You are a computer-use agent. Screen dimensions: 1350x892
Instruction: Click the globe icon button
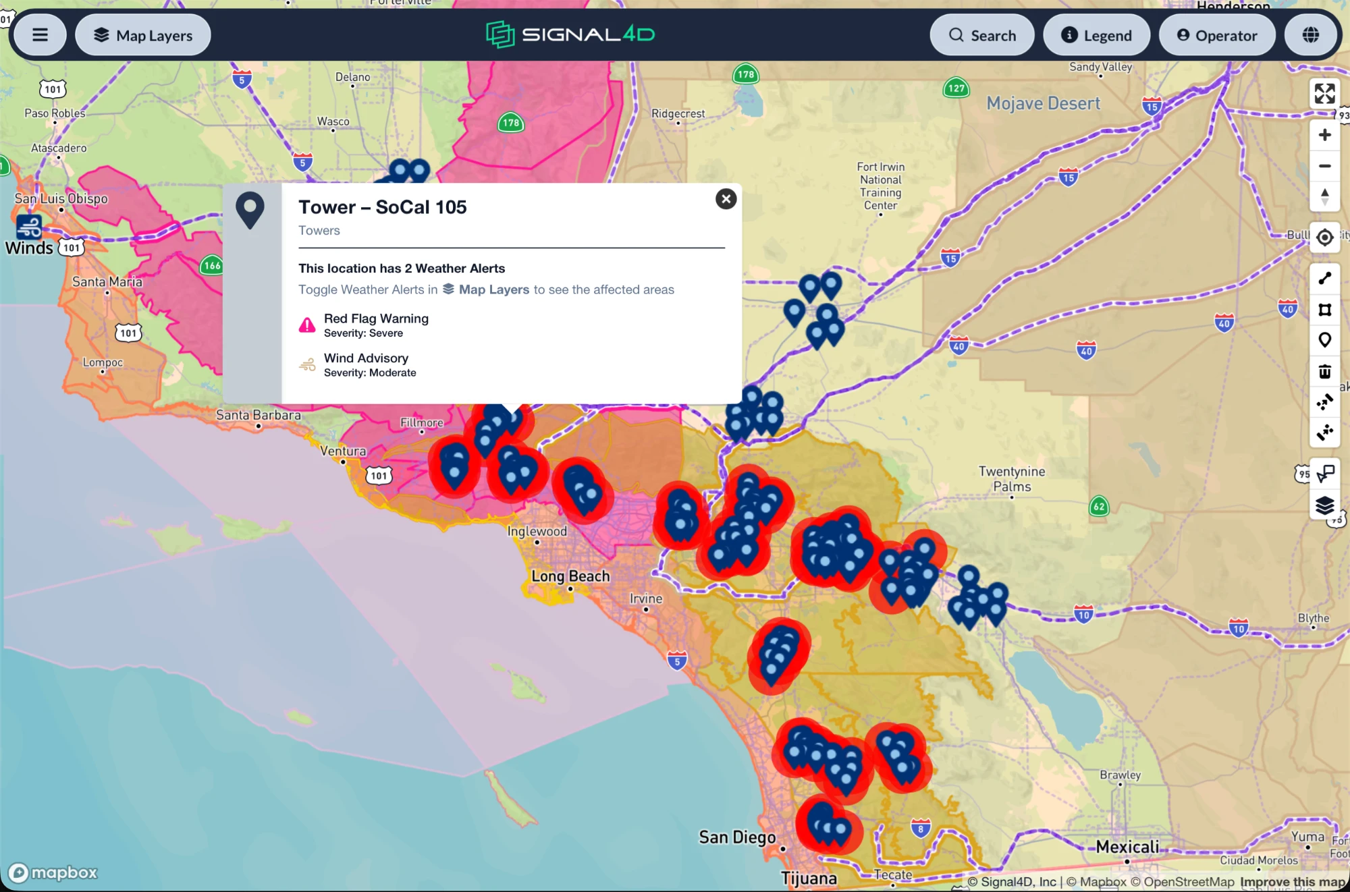click(1311, 35)
